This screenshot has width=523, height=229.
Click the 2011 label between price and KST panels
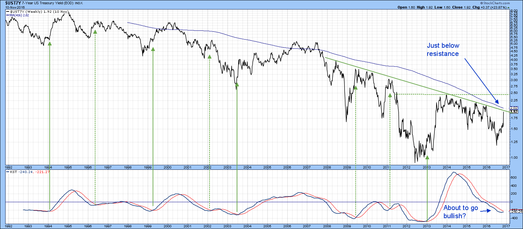[x=387, y=167]
